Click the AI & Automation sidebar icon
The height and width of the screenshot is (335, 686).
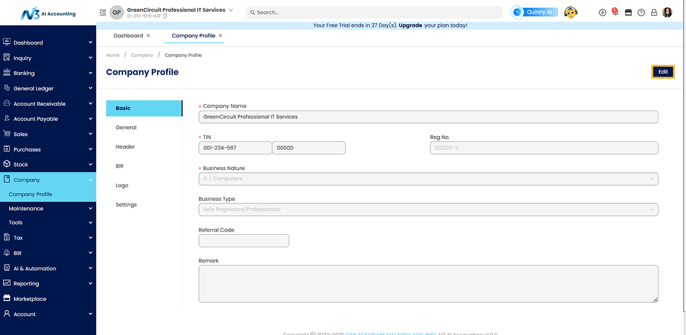7,268
